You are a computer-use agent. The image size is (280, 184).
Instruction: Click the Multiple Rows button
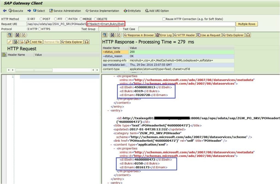pos(247,24)
